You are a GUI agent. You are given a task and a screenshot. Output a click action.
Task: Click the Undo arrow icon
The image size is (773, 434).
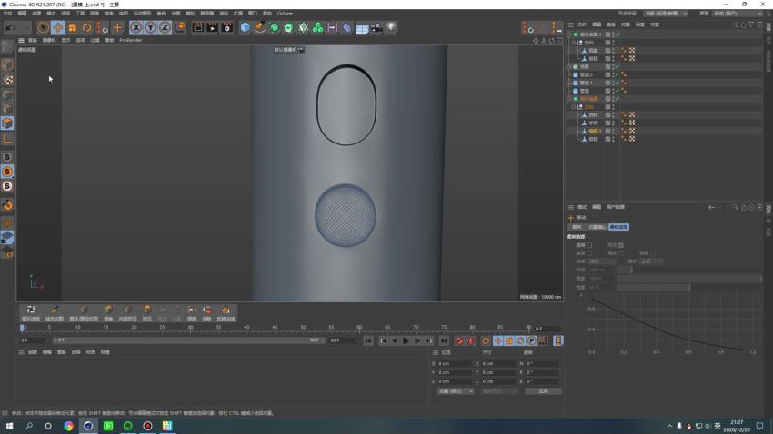[x=12, y=27]
